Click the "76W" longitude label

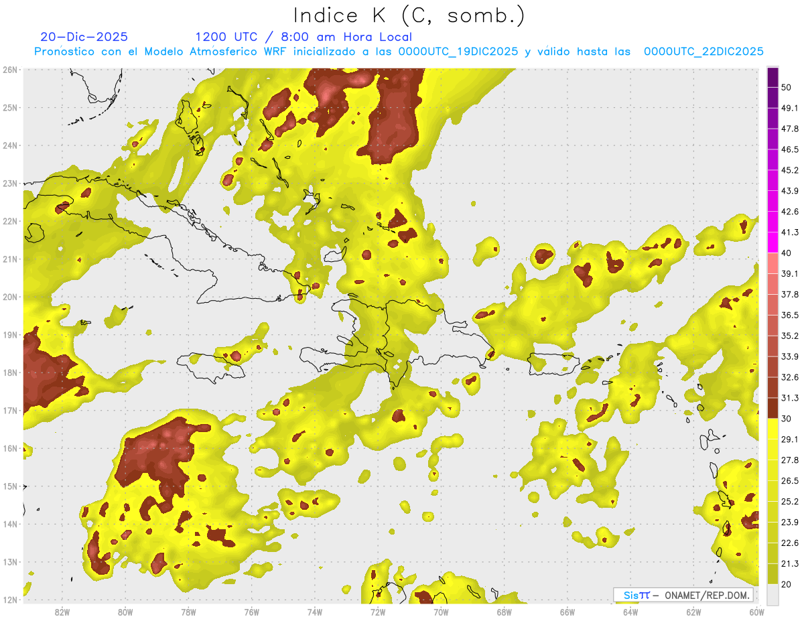point(251,612)
